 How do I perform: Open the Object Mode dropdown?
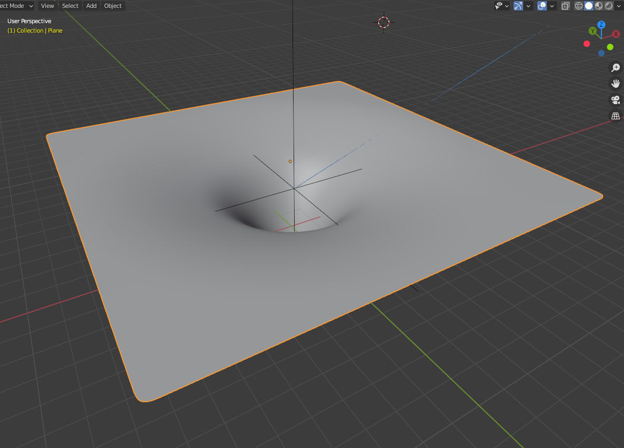coord(17,6)
